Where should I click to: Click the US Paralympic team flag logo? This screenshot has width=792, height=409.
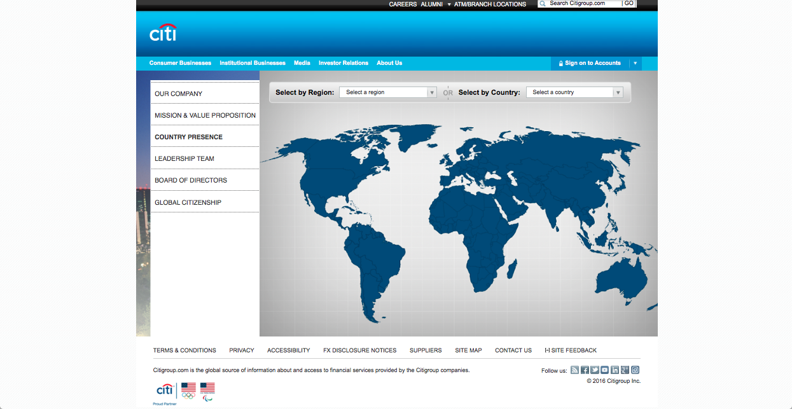tap(207, 391)
